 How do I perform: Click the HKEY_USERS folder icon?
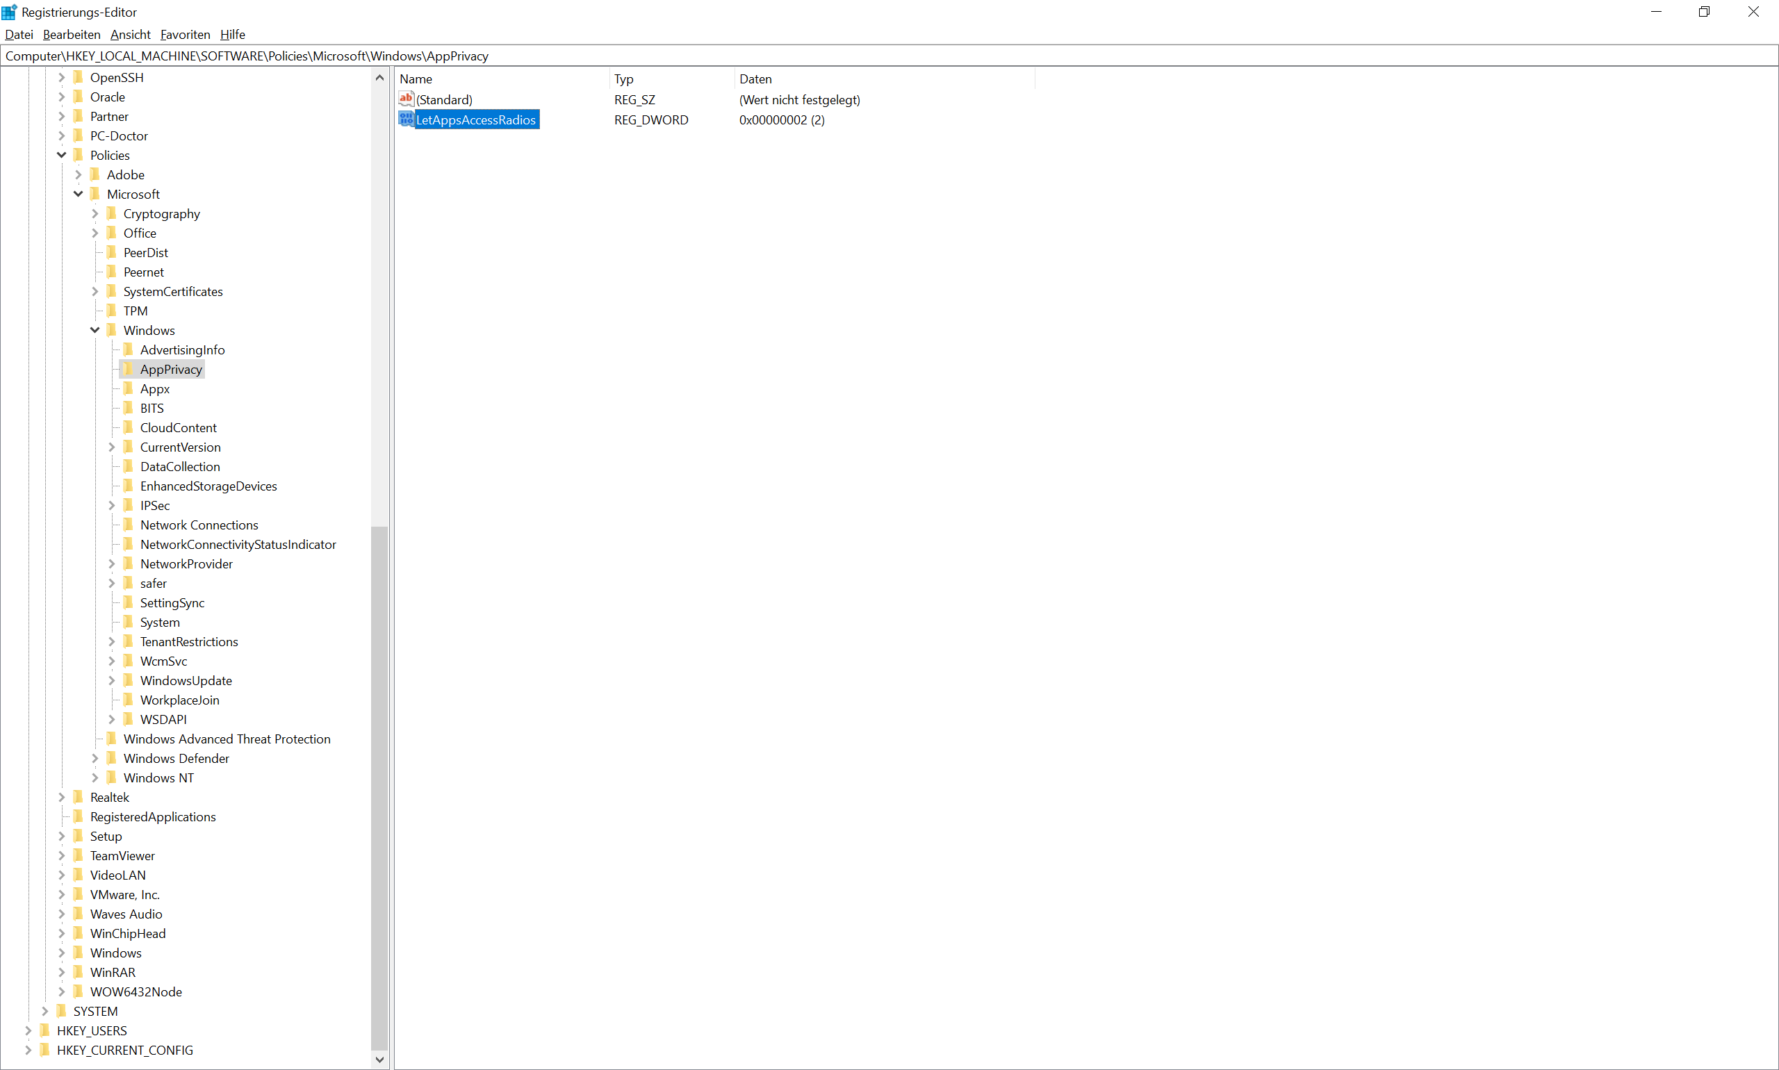point(45,1030)
